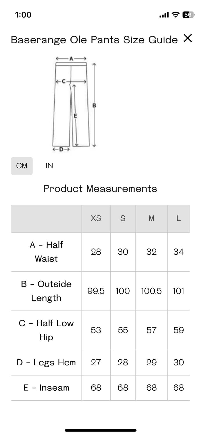
Task: Tap the cellular signal icon
Action: coord(164,15)
